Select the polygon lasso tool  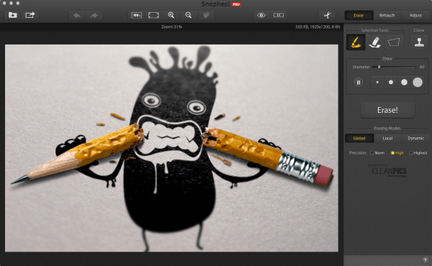click(x=393, y=42)
